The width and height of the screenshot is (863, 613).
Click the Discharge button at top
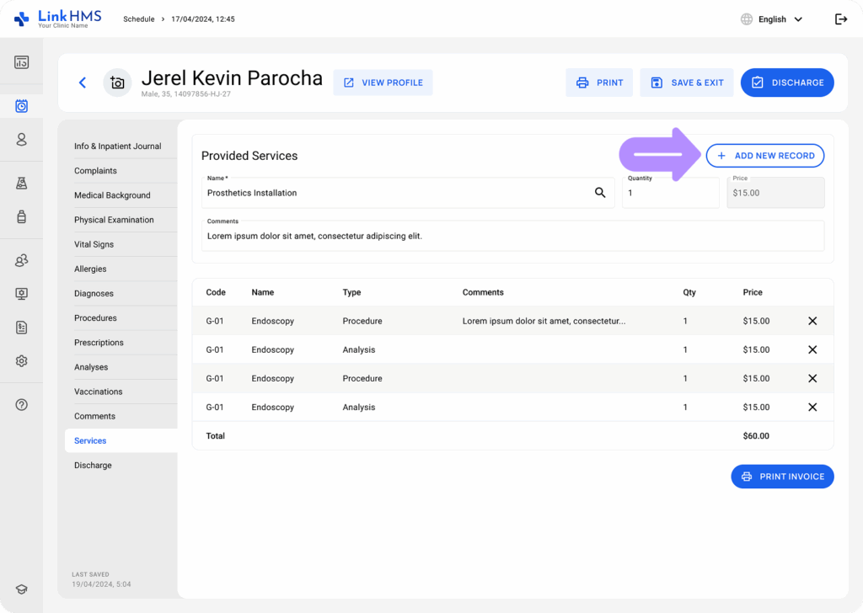[787, 83]
